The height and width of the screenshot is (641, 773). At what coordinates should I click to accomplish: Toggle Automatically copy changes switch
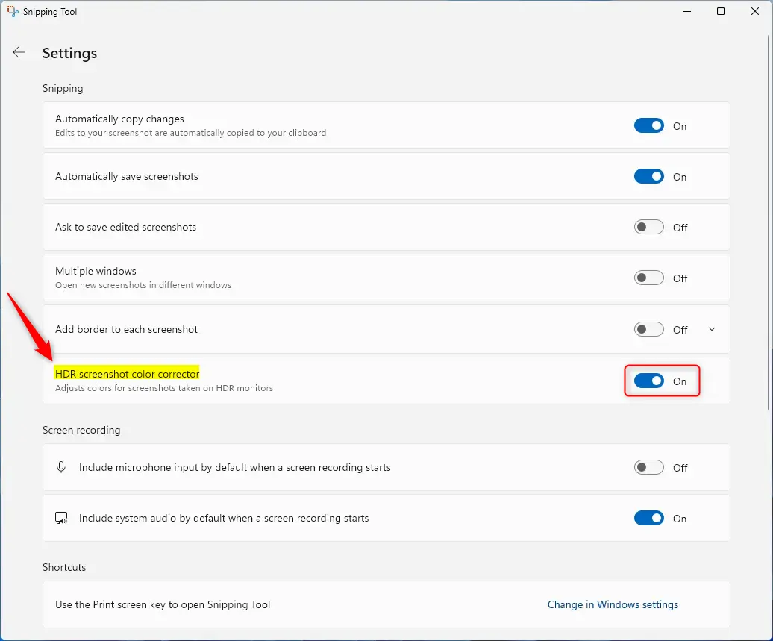click(x=649, y=125)
